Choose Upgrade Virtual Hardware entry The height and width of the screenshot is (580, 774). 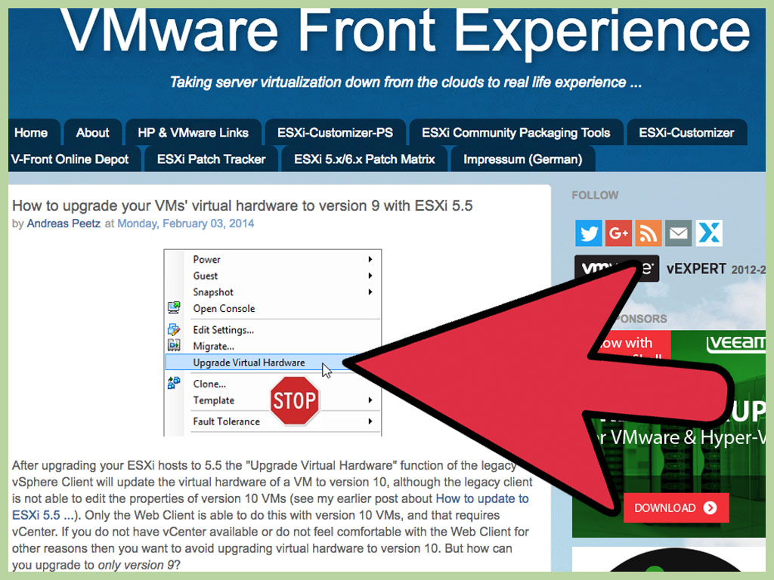249,362
